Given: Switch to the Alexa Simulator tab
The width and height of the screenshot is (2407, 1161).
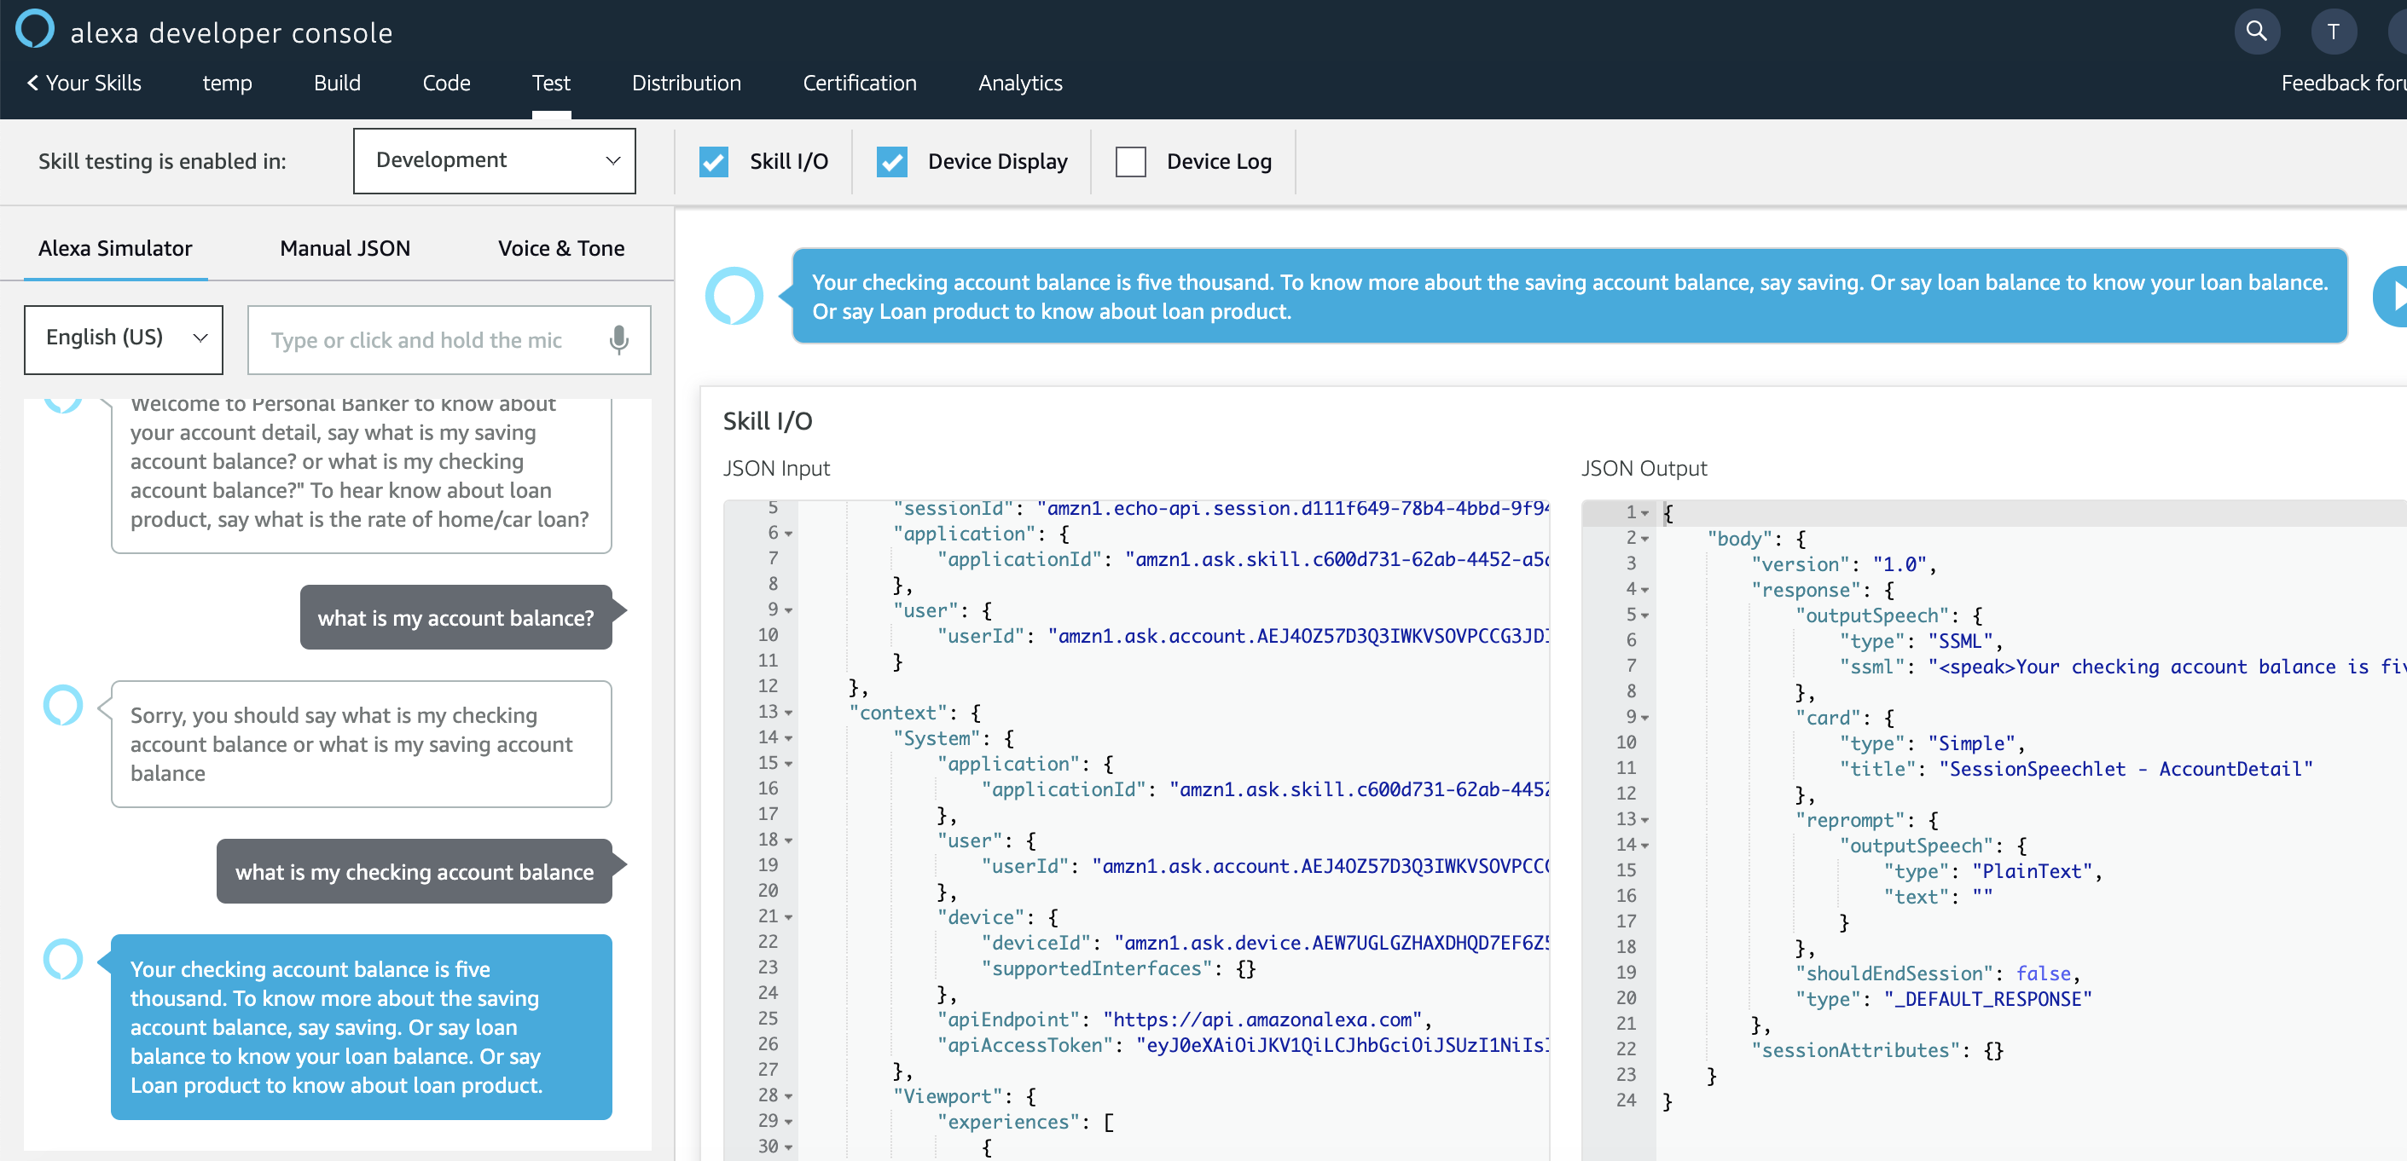Looking at the screenshot, I should 115,248.
